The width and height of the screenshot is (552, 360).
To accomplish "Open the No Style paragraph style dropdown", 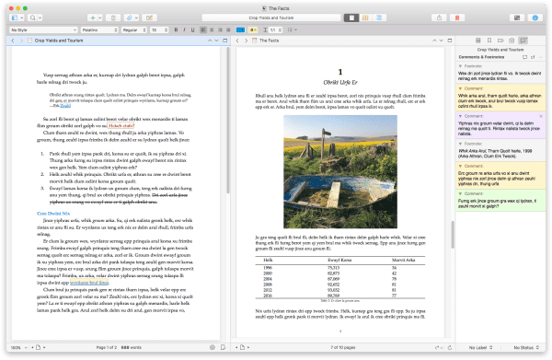I will pos(43,30).
